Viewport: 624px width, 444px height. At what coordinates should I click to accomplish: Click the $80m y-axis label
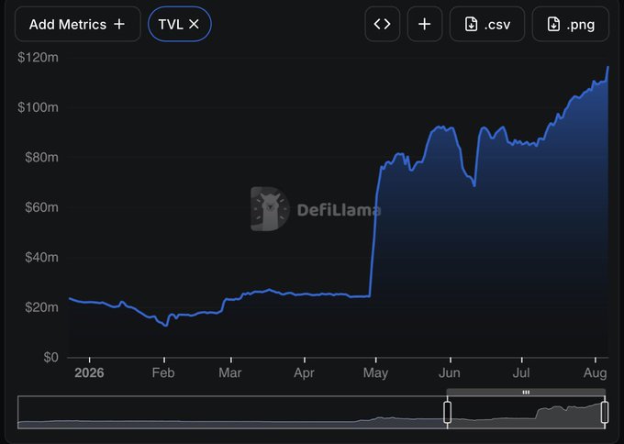click(x=41, y=157)
